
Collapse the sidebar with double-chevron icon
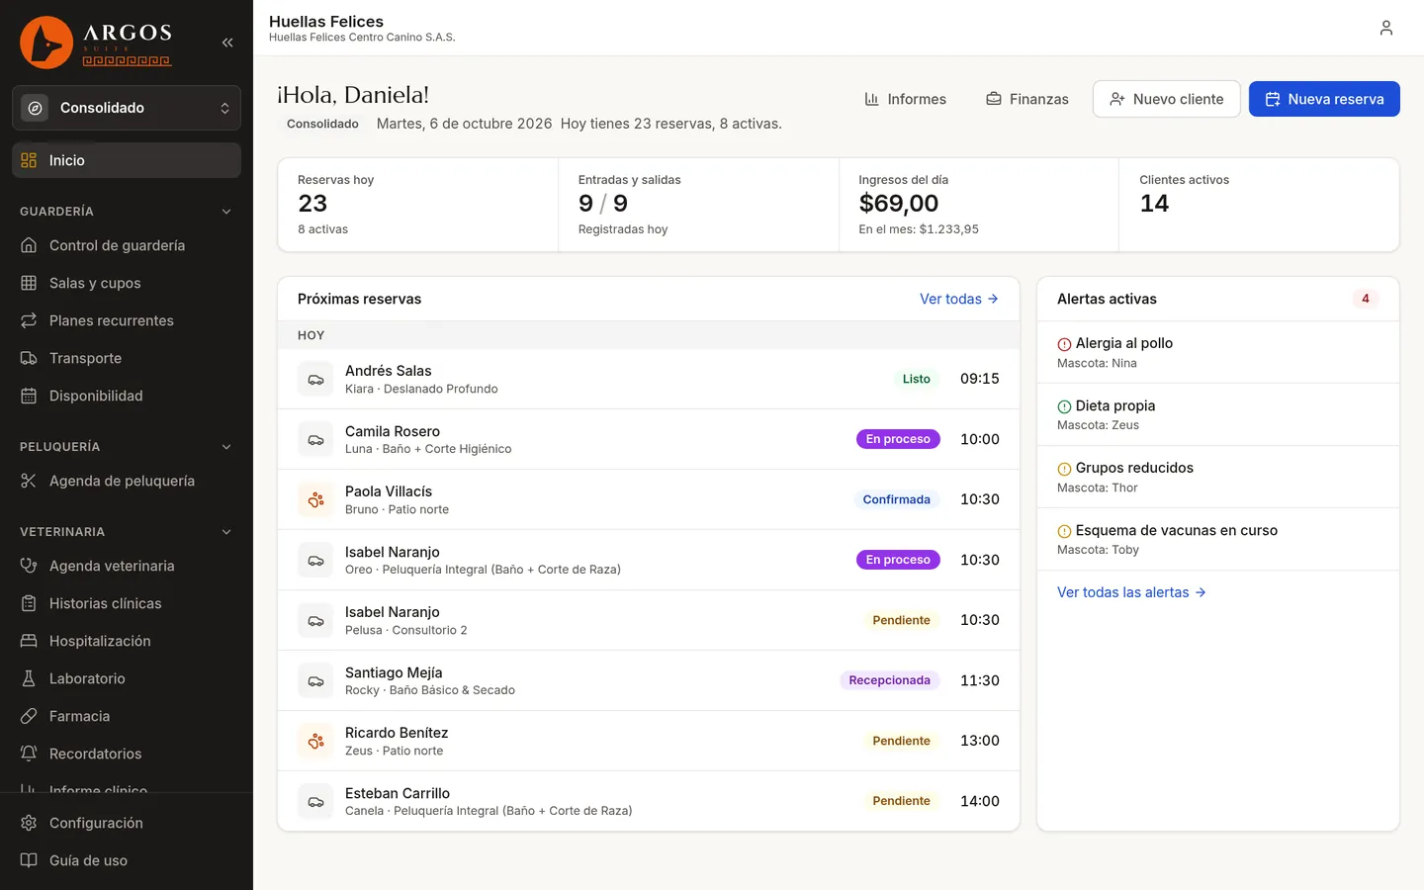click(x=227, y=43)
